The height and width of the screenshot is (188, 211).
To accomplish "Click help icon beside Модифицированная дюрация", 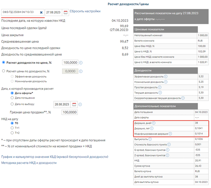I will click(170, 134).
